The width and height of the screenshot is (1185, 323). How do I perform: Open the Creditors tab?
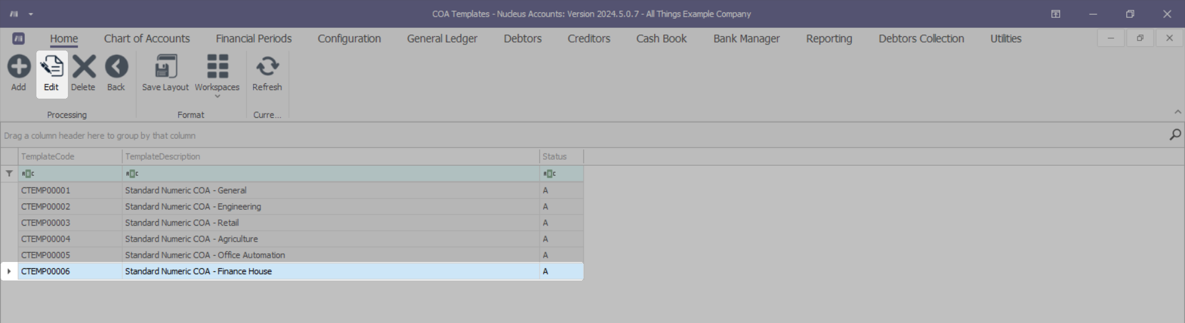(589, 38)
